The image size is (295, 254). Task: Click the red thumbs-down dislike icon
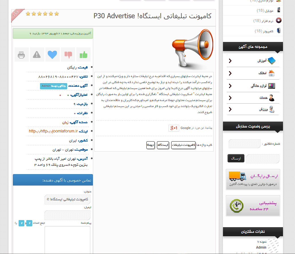pyautogui.click(x=68, y=55)
